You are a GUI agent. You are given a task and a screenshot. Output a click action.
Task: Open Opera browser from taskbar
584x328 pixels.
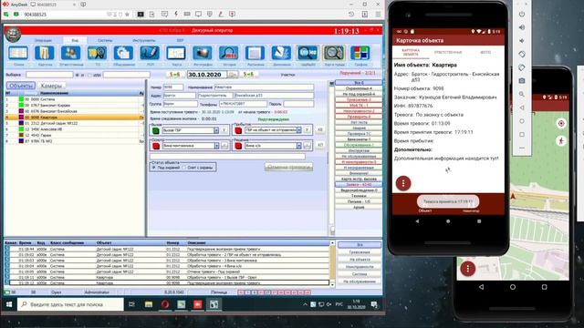tap(165, 304)
